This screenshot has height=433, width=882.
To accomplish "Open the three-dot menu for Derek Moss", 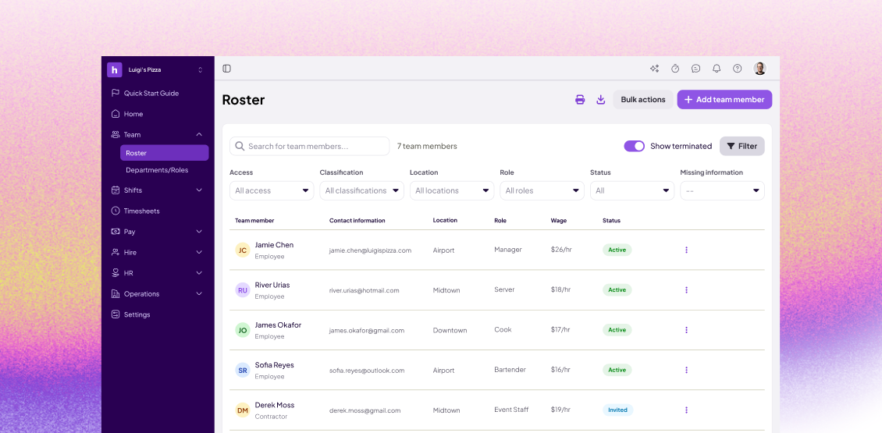I will 686,410.
